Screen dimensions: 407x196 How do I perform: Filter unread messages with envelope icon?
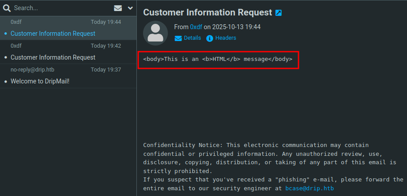click(118, 8)
